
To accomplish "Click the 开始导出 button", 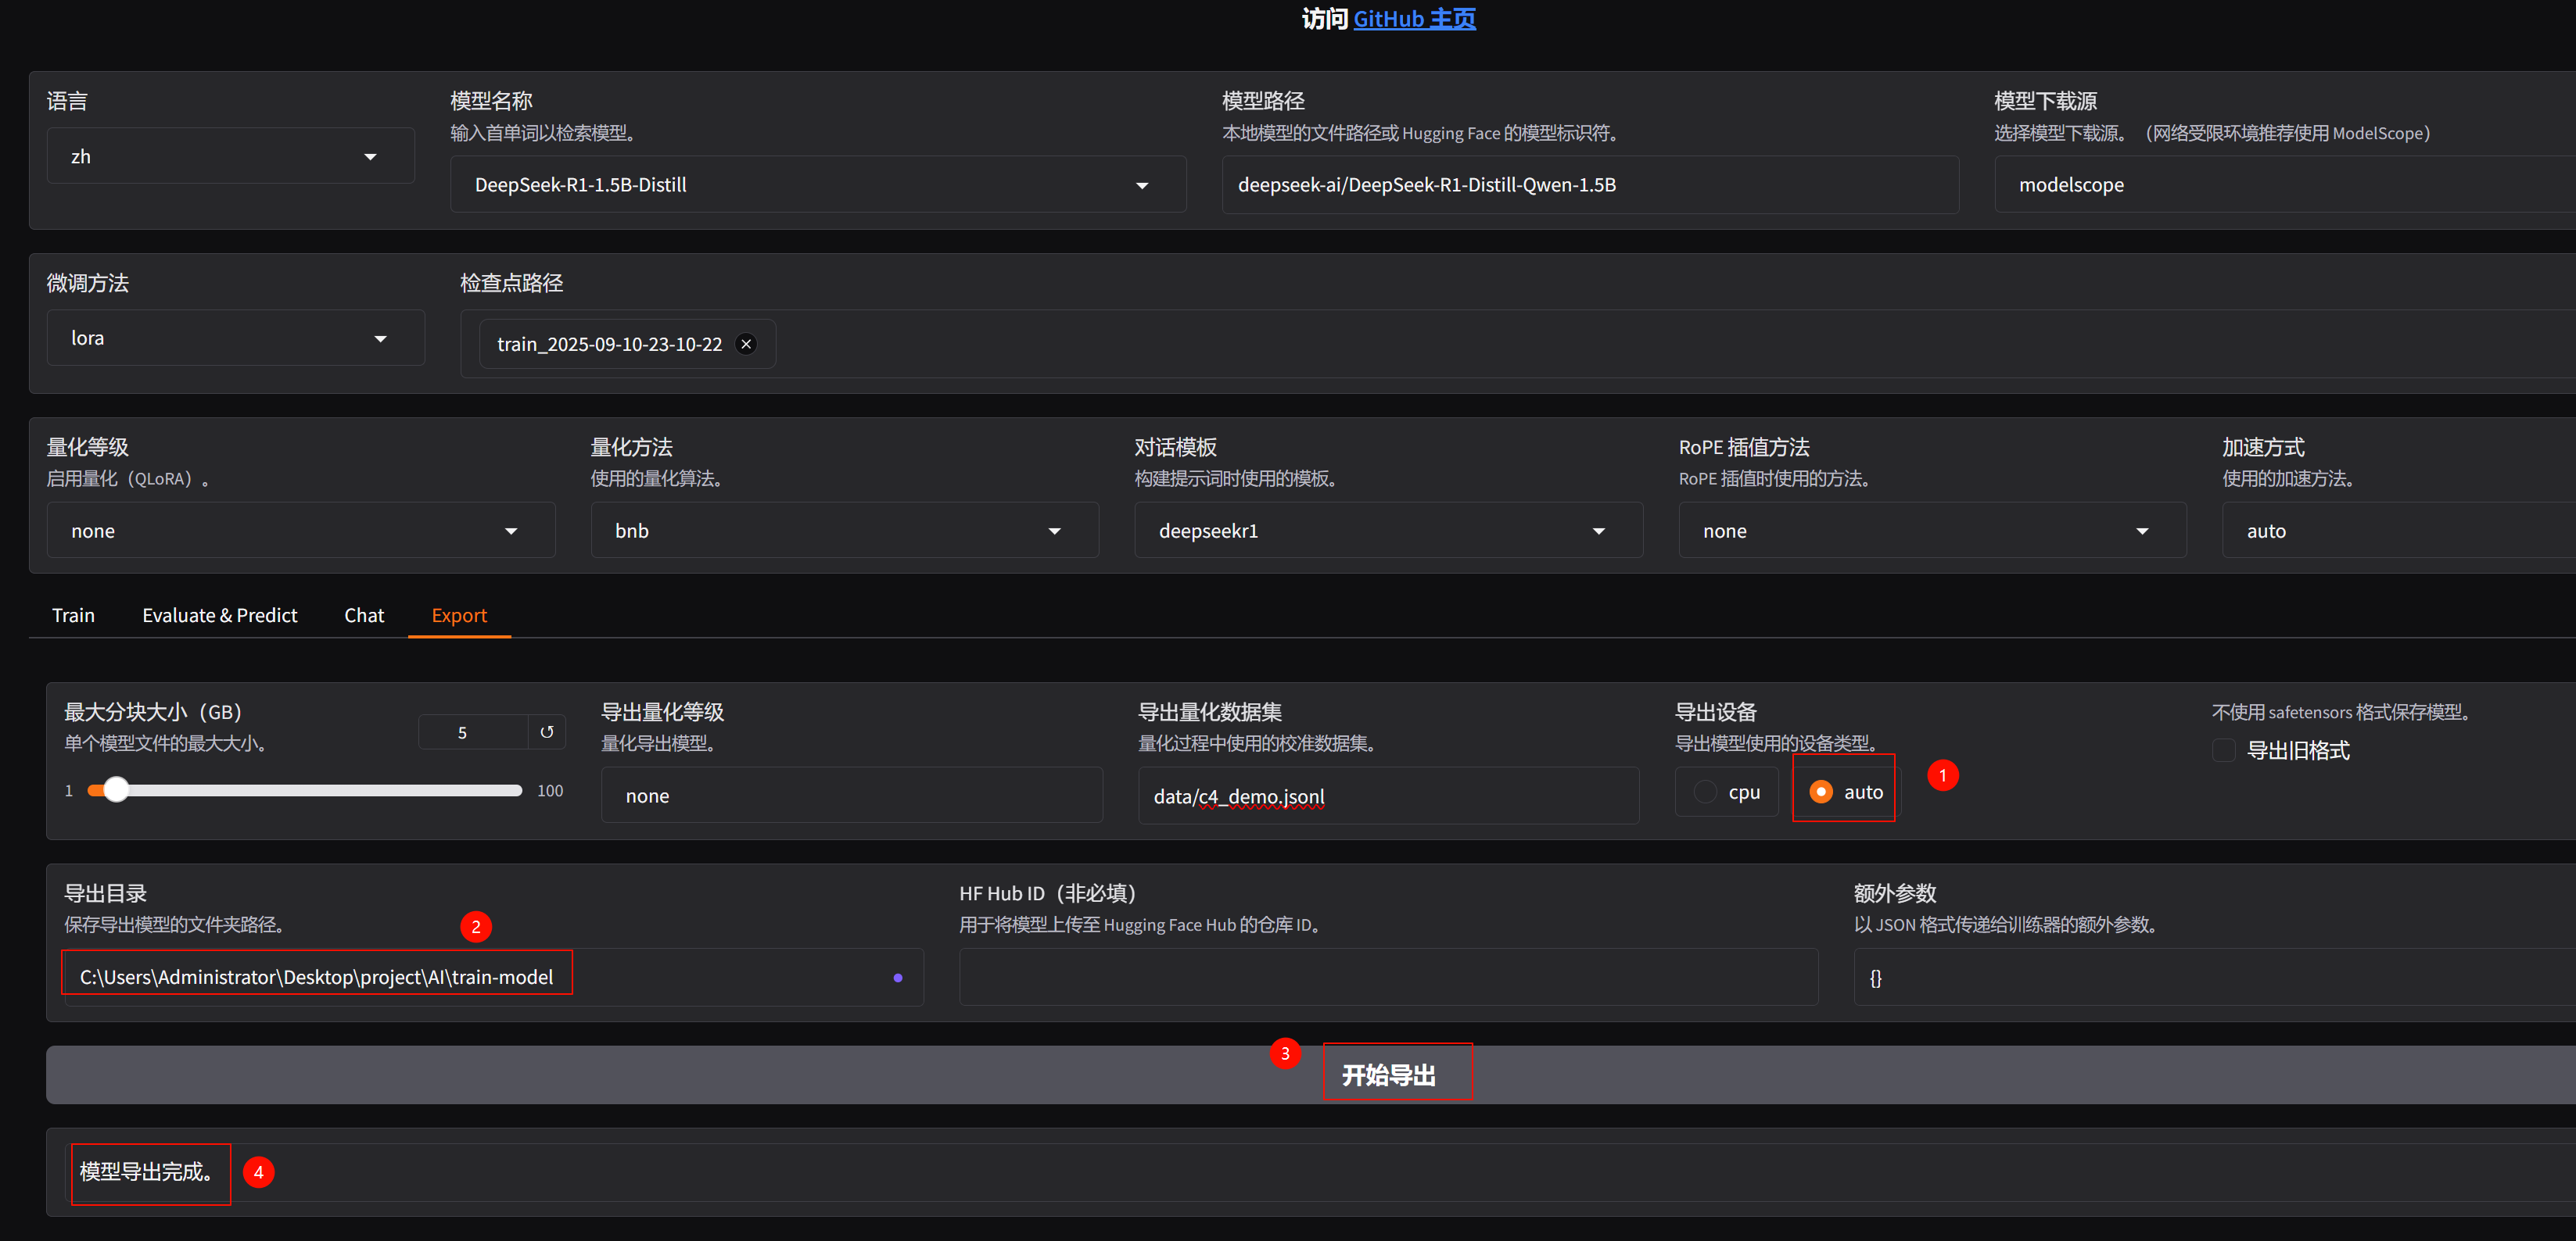I will click(1388, 1075).
